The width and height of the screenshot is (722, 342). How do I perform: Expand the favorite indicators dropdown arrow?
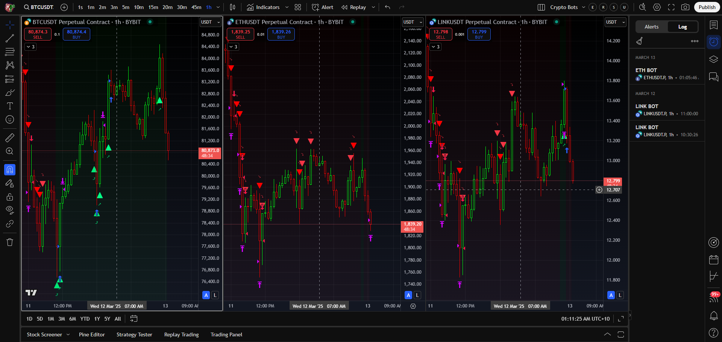287,7
